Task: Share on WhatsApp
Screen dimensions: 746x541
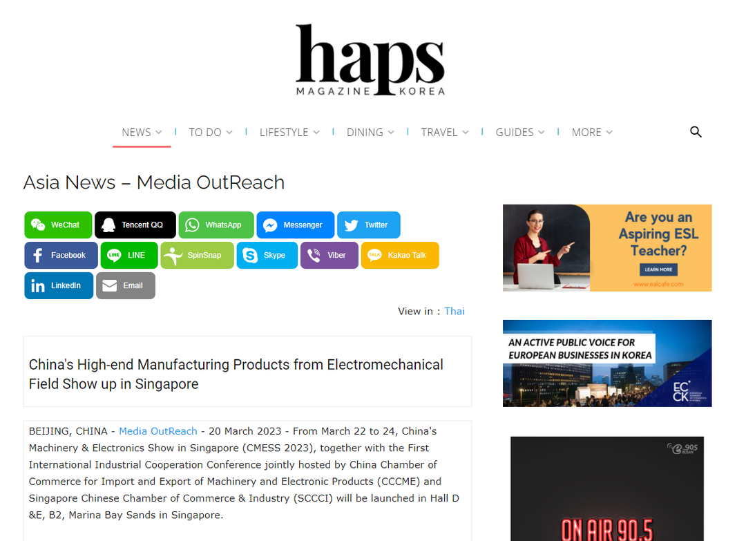Action: (216, 225)
